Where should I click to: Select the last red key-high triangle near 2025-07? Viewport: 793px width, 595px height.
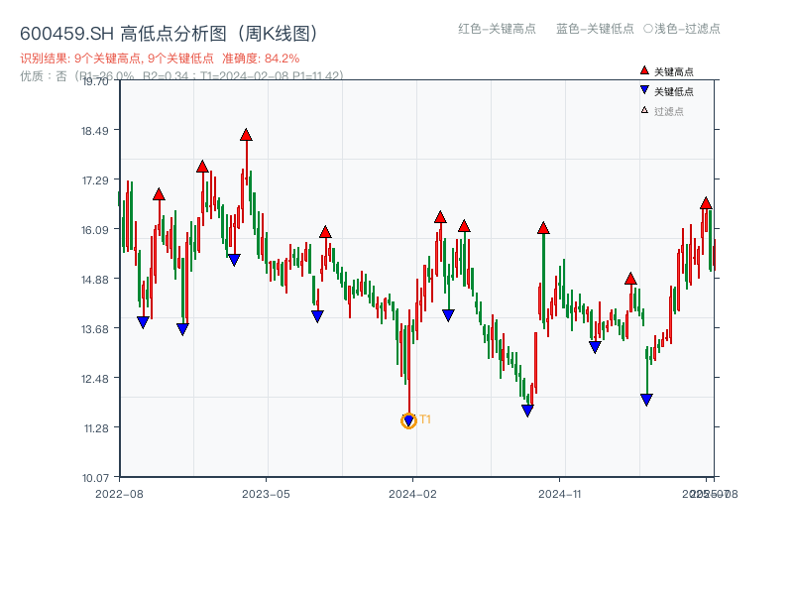[x=706, y=203]
